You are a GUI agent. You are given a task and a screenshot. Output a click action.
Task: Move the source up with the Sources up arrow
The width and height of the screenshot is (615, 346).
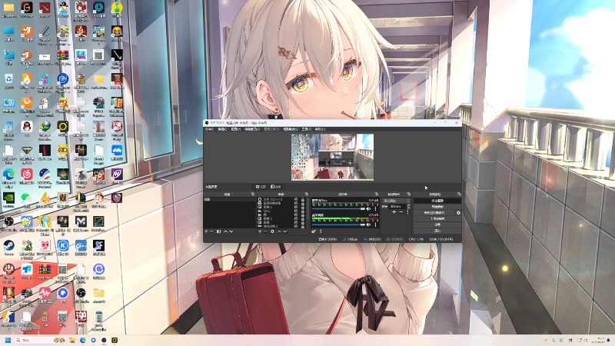coord(279,231)
